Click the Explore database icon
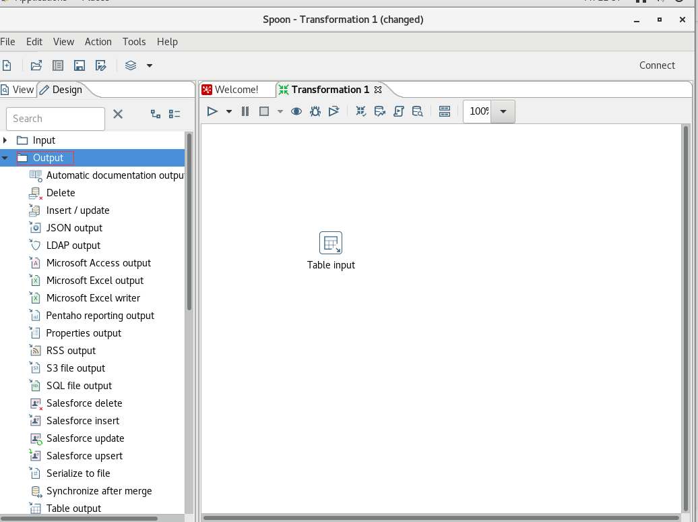The width and height of the screenshot is (698, 522). point(418,111)
